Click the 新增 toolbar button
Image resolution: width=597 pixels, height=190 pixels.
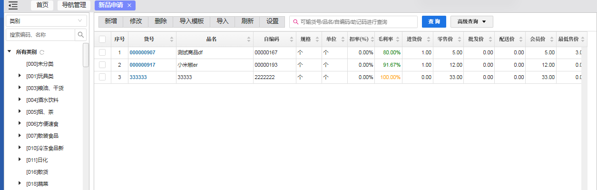pos(111,21)
